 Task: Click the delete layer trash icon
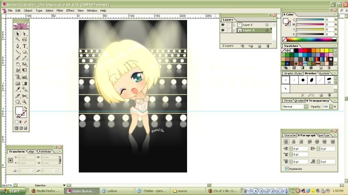click(268, 45)
